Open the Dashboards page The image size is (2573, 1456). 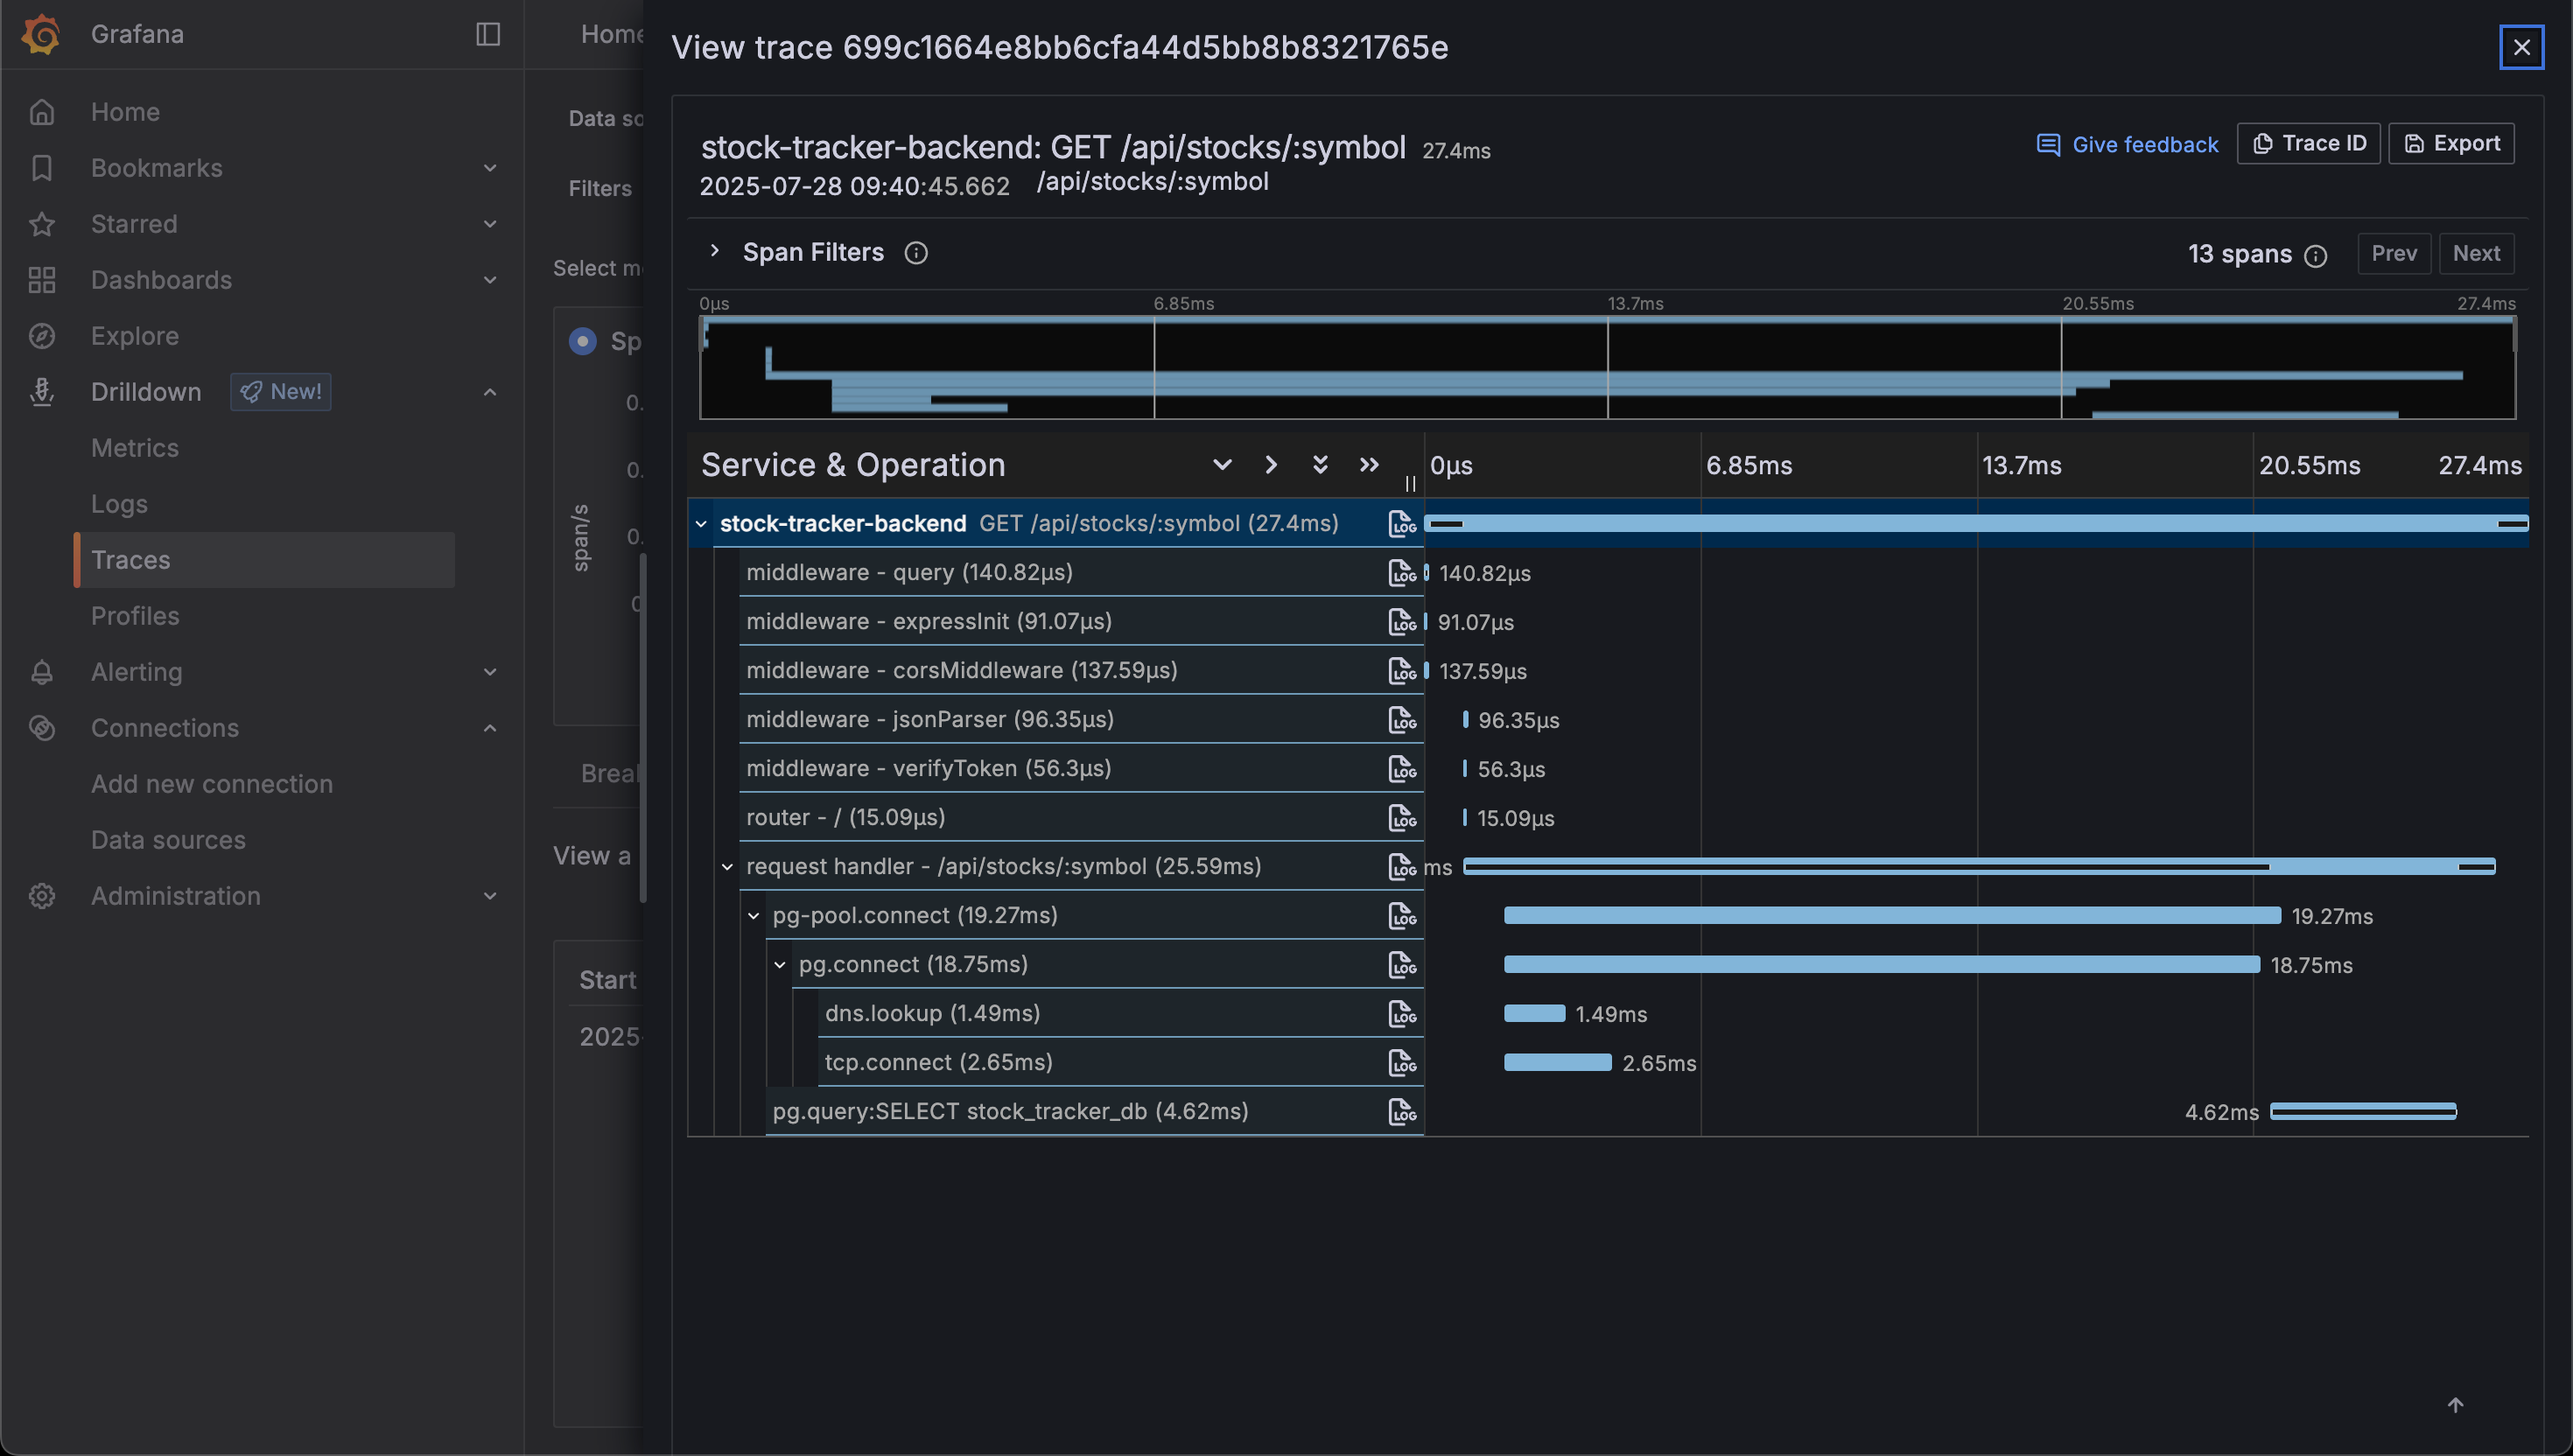(x=161, y=280)
